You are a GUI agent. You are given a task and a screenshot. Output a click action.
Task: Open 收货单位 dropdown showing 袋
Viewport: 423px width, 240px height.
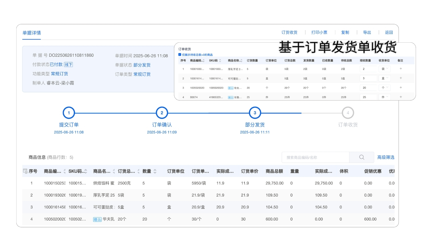pyautogui.click(x=385, y=69)
